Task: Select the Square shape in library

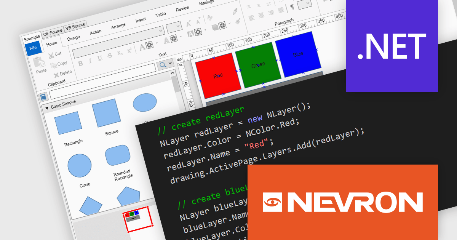Action: click(x=106, y=113)
